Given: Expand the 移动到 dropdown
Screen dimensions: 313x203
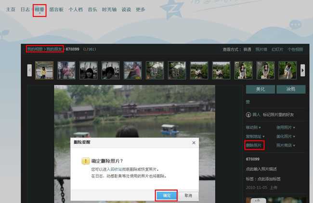Looking at the screenshot, I should click(x=253, y=128).
